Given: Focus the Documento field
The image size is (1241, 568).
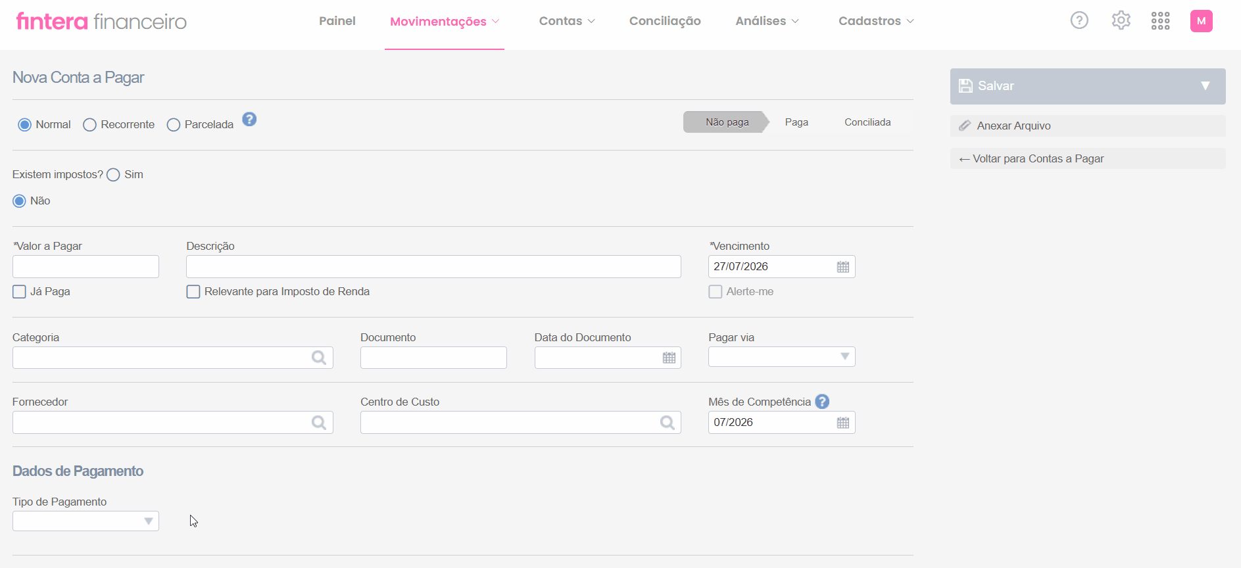Looking at the screenshot, I should [x=433, y=358].
